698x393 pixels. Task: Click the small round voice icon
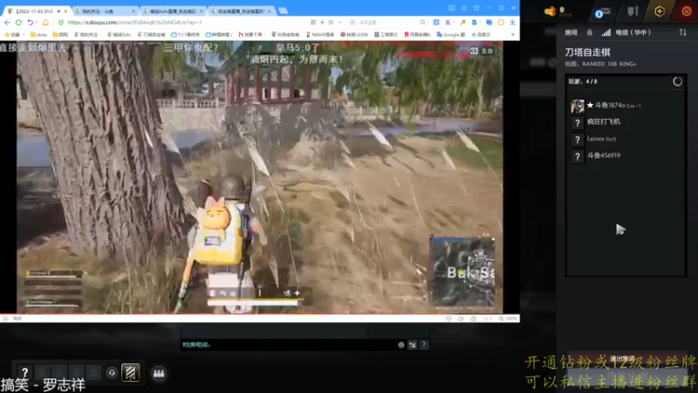tap(112, 373)
